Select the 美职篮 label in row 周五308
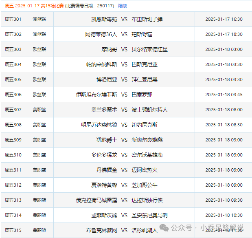 [39, 125]
